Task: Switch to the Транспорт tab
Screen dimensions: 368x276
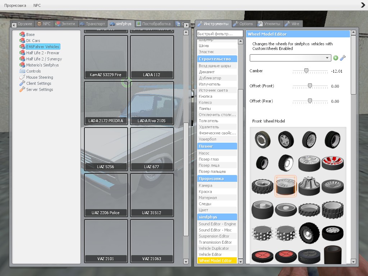Action: pos(92,24)
